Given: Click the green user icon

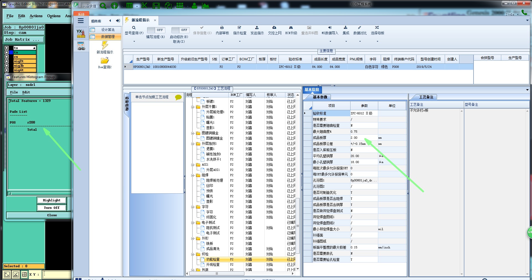Looking at the screenshot, I should click(195, 6).
